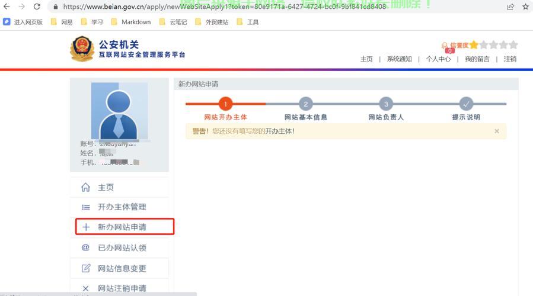
Task: Open 已办网站认领 sidebar item
Action: pyautogui.click(x=119, y=248)
